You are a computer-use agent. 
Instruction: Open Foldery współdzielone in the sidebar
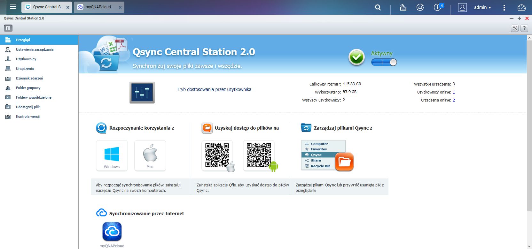coord(39,97)
